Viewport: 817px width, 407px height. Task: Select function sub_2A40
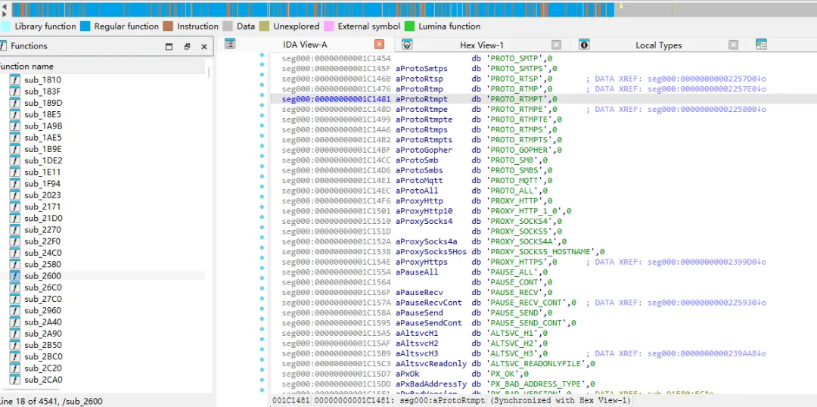(x=42, y=322)
